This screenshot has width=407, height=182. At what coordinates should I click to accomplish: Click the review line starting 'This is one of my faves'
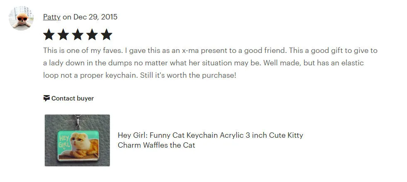(210, 50)
